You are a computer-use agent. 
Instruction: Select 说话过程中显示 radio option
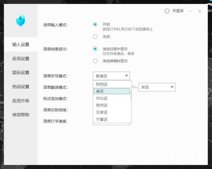(x=95, y=49)
